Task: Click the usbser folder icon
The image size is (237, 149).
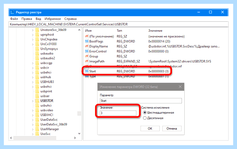Action: click(37, 96)
